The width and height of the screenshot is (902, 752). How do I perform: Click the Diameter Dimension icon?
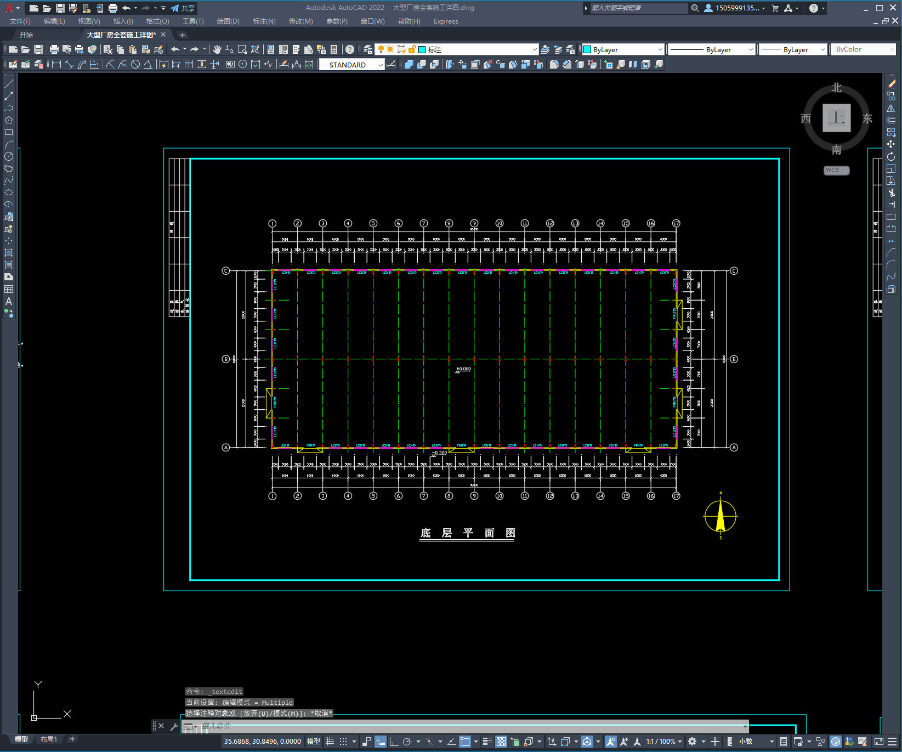(x=135, y=64)
